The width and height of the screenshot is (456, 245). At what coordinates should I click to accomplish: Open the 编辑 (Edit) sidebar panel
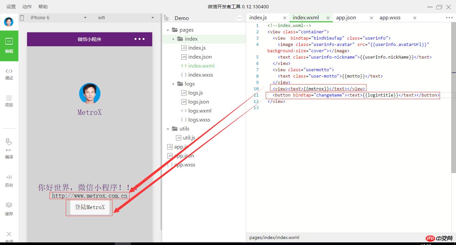click(x=9, y=46)
